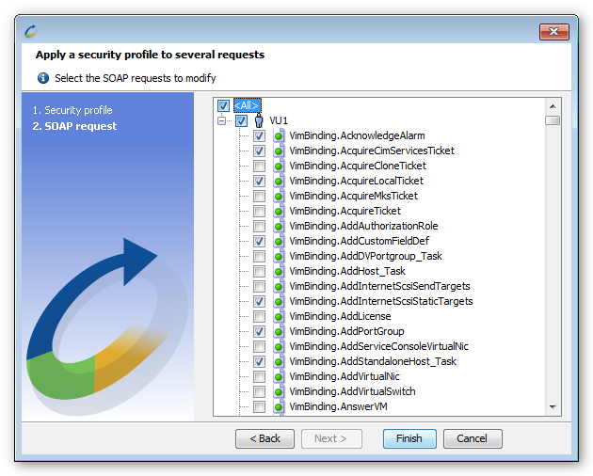Click wizard step '2. SOAP request'

[x=74, y=126]
